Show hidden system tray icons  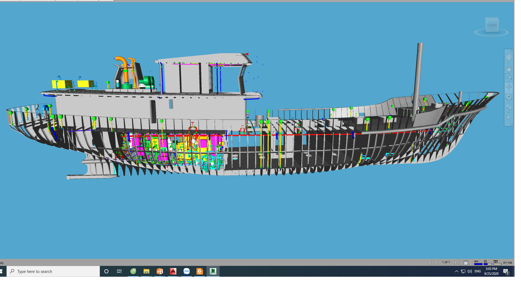pos(457,271)
